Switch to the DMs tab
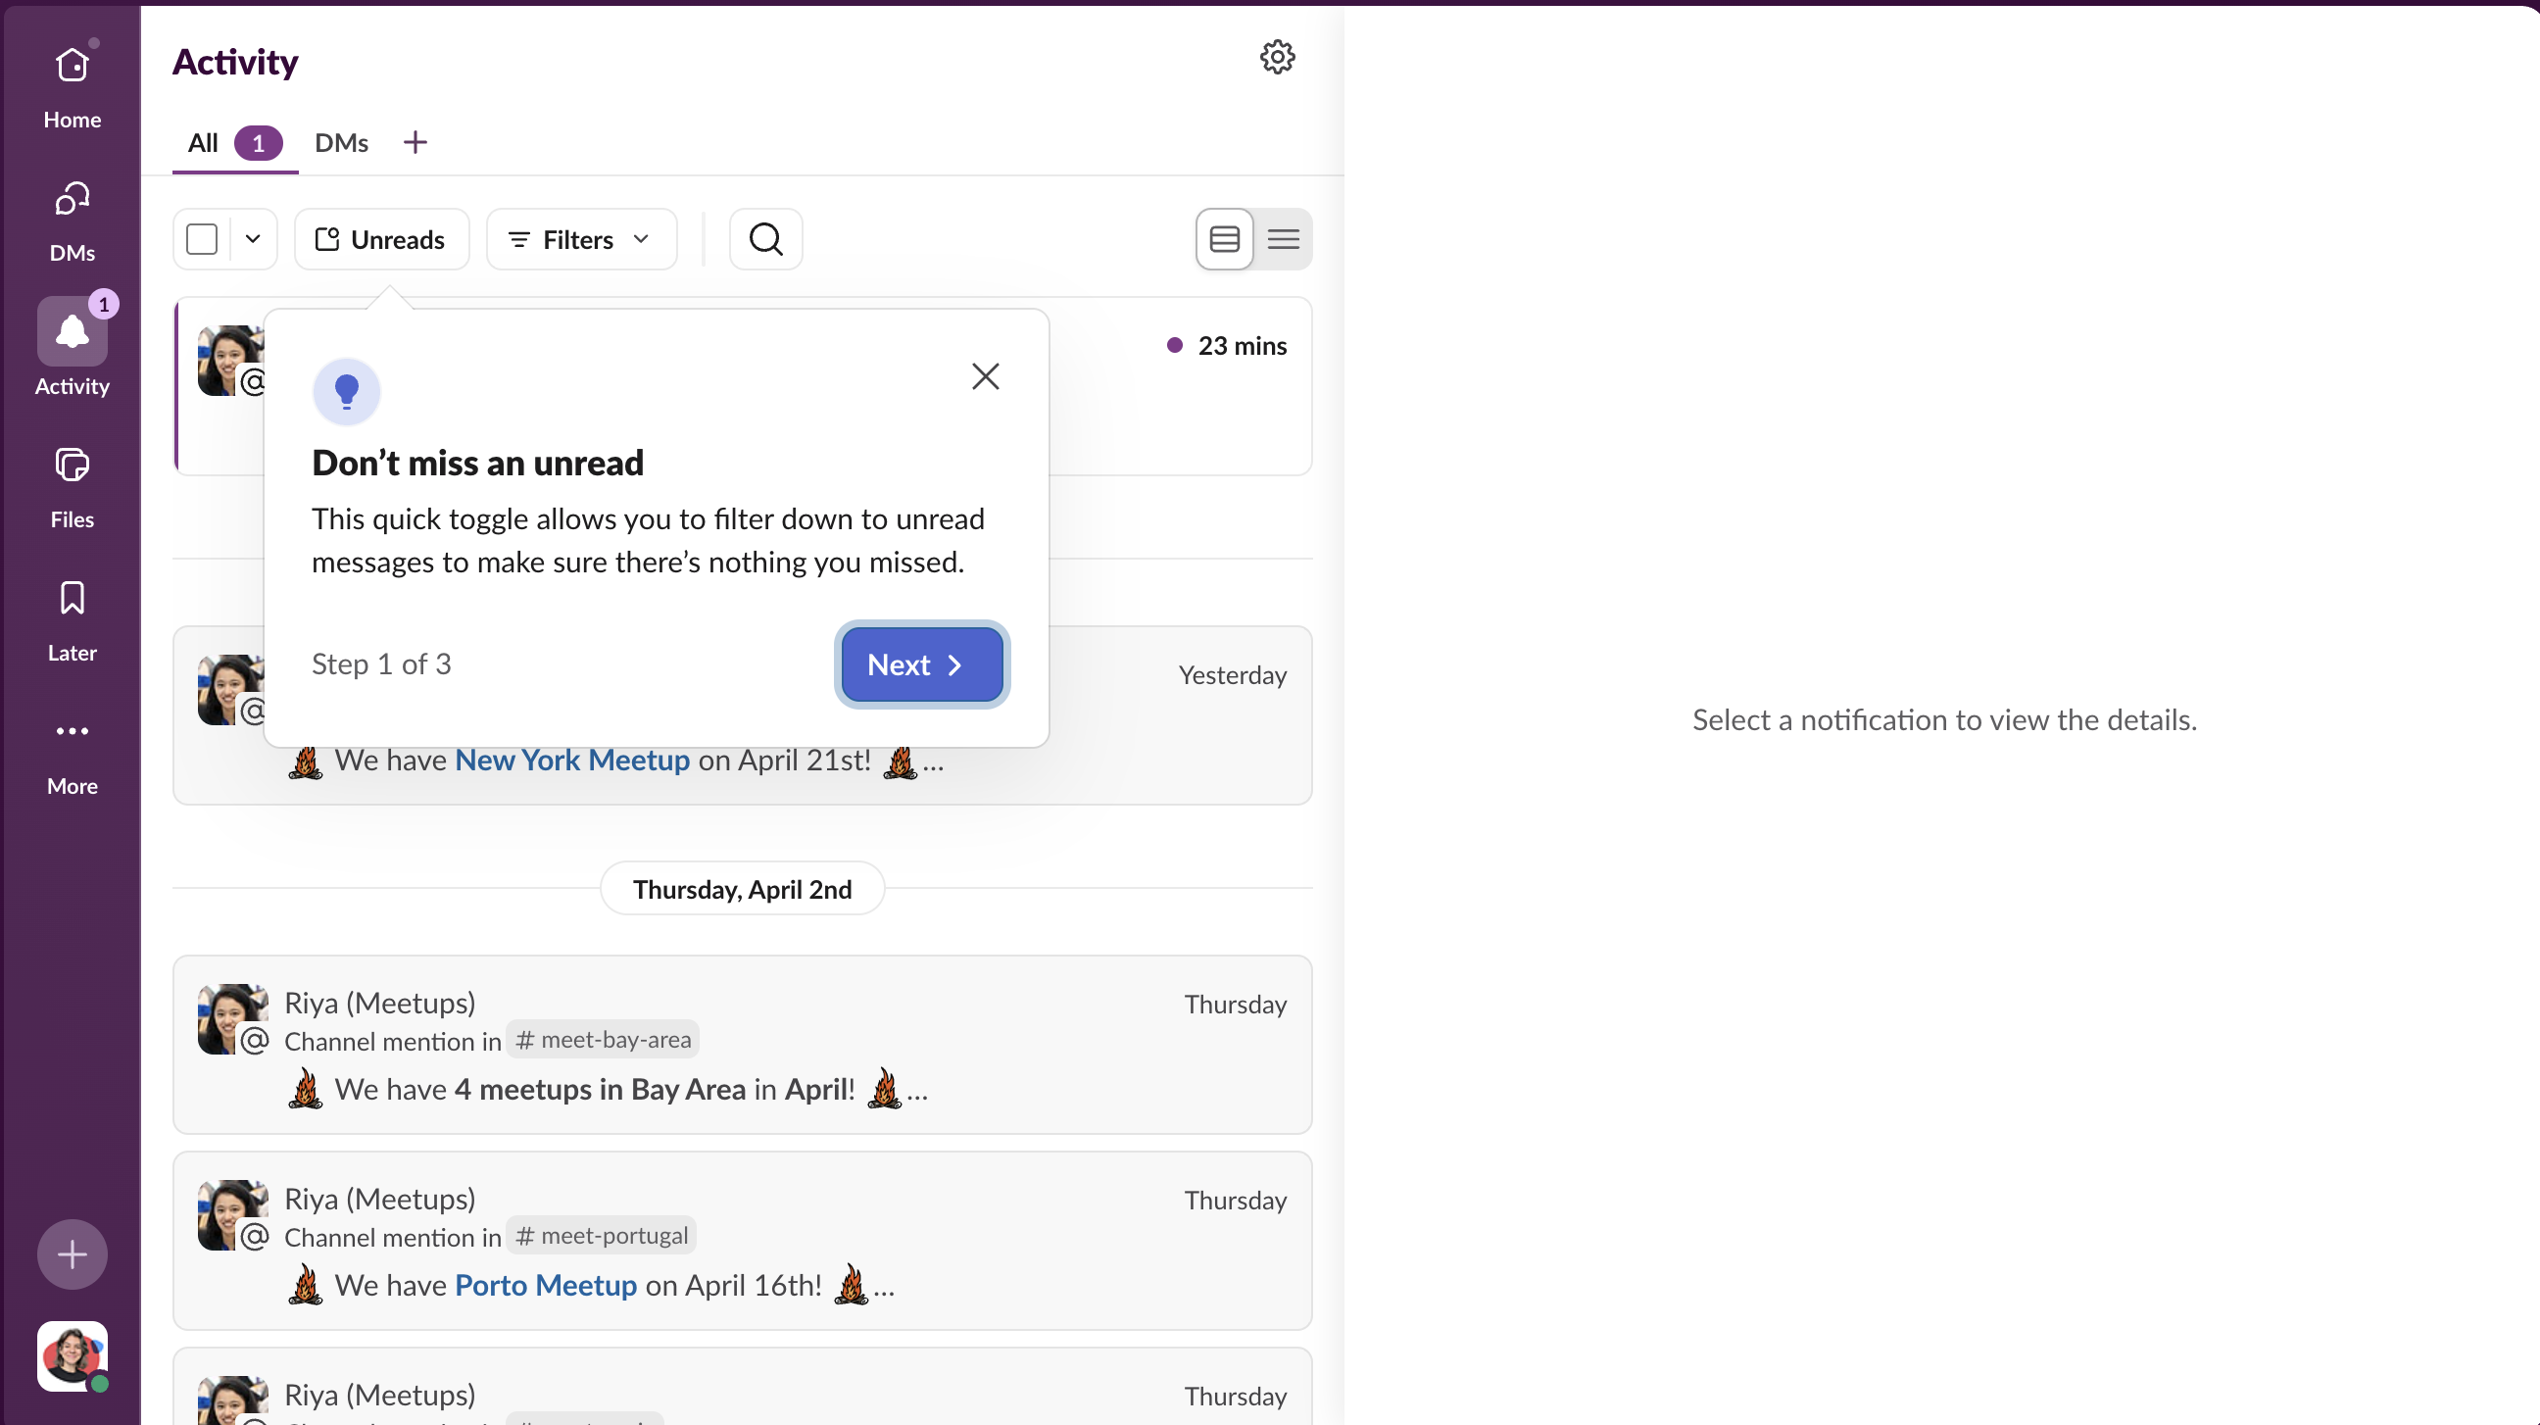The image size is (2540, 1425). click(x=340, y=142)
